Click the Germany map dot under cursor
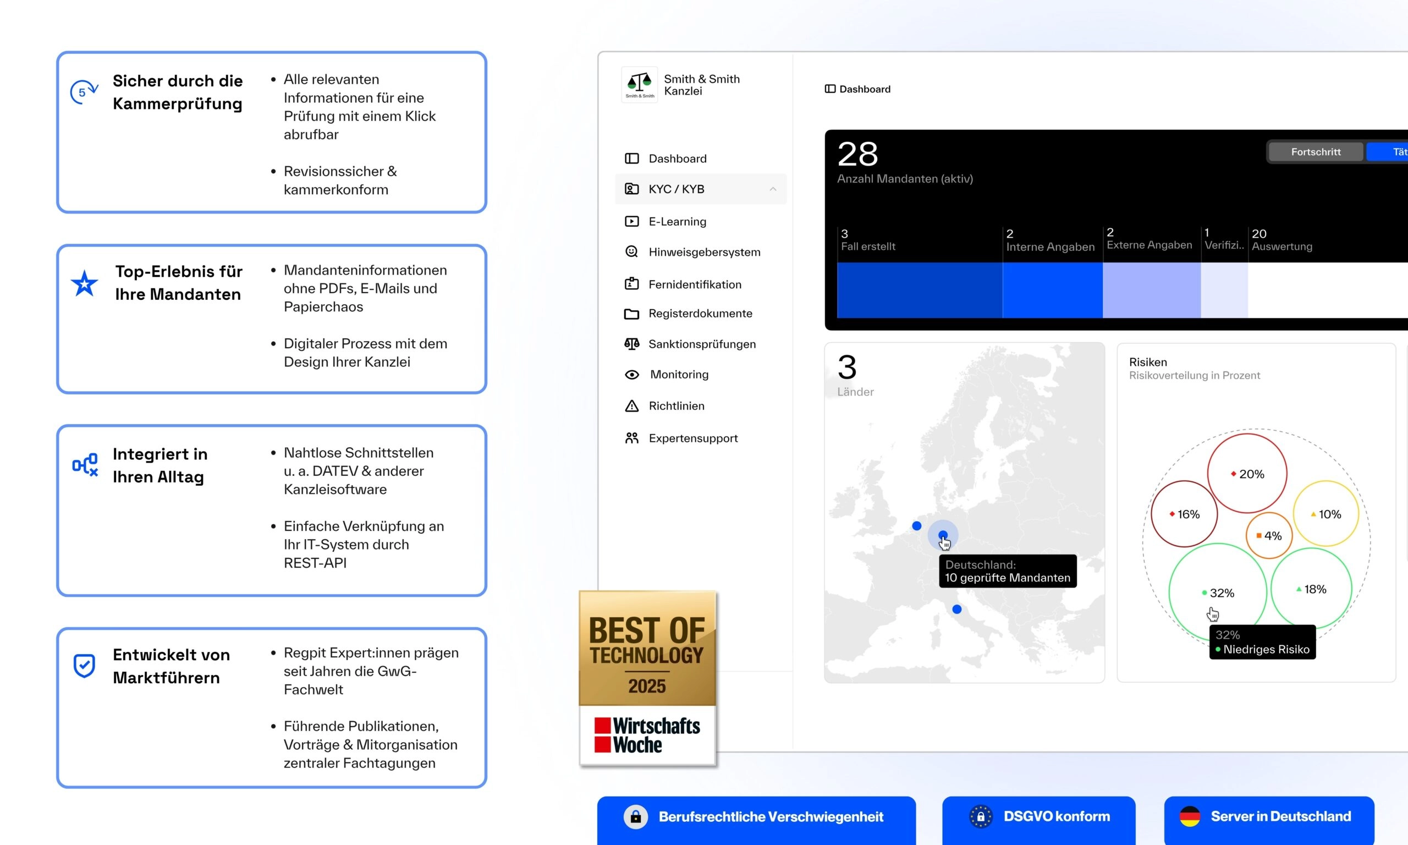The height and width of the screenshot is (845, 1408). 943,535
